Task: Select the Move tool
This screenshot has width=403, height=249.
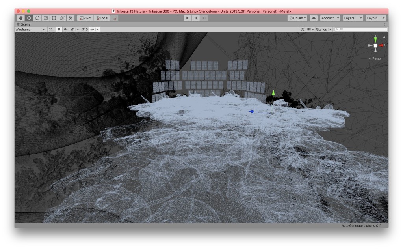Action: [29, 18]
